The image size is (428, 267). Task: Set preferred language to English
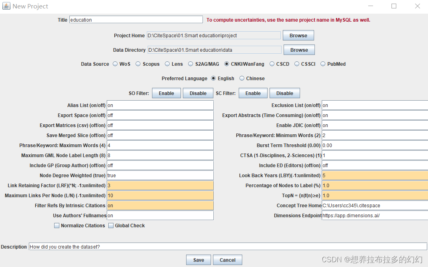[213, 78]
